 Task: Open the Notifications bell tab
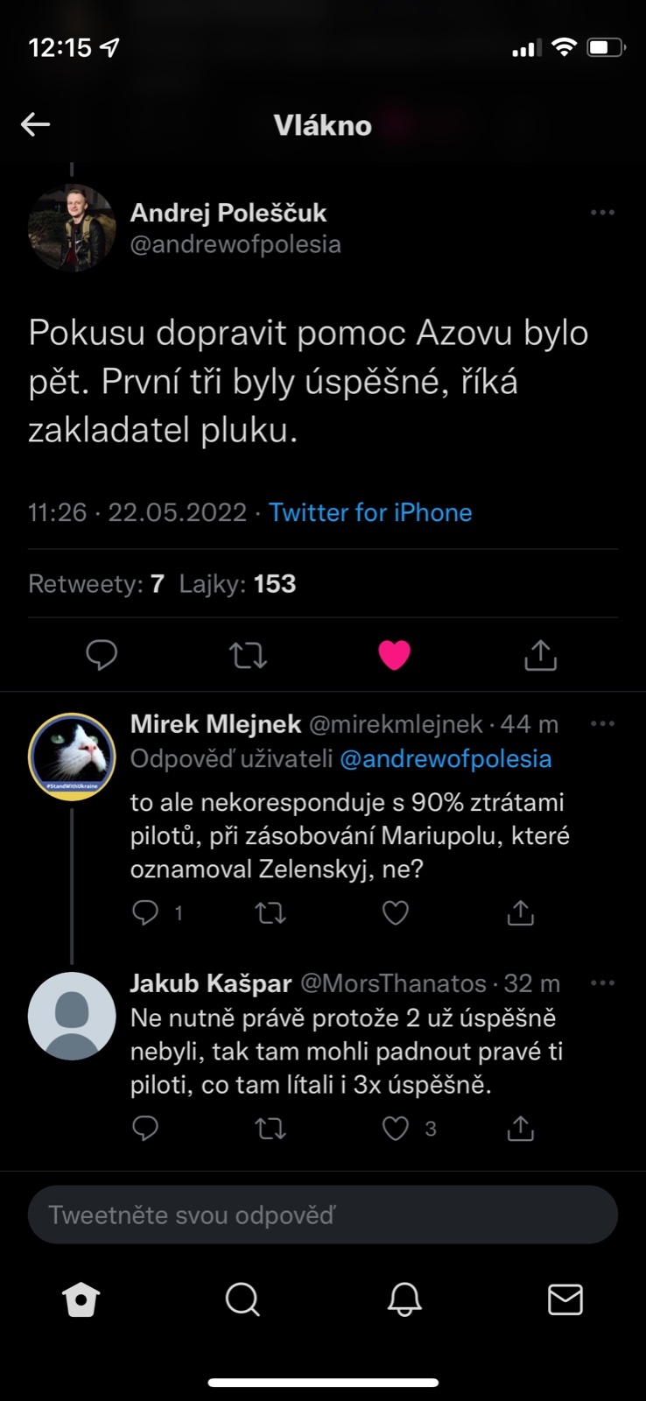click(x=404, y=1299)
